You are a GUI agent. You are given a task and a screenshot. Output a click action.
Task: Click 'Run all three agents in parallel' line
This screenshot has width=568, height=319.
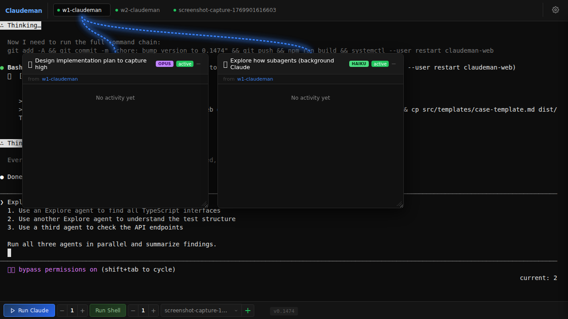(x=112, y=244)
